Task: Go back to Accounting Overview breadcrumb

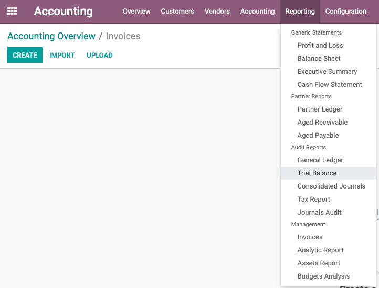Action: 51,36
